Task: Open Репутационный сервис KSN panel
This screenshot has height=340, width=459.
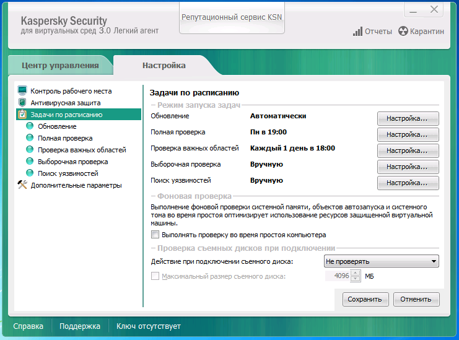Action: point(232,17)
